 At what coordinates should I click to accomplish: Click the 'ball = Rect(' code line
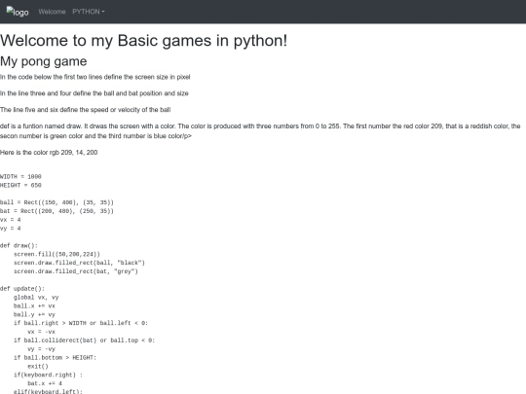coord(57,202)
